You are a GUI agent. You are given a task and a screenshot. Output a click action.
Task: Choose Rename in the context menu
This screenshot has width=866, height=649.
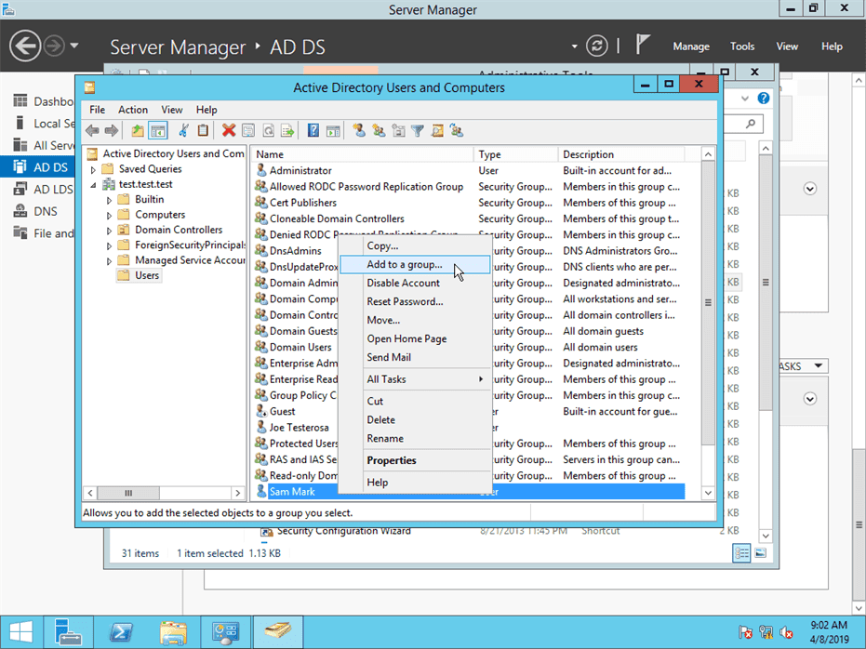tap(415, 439)
